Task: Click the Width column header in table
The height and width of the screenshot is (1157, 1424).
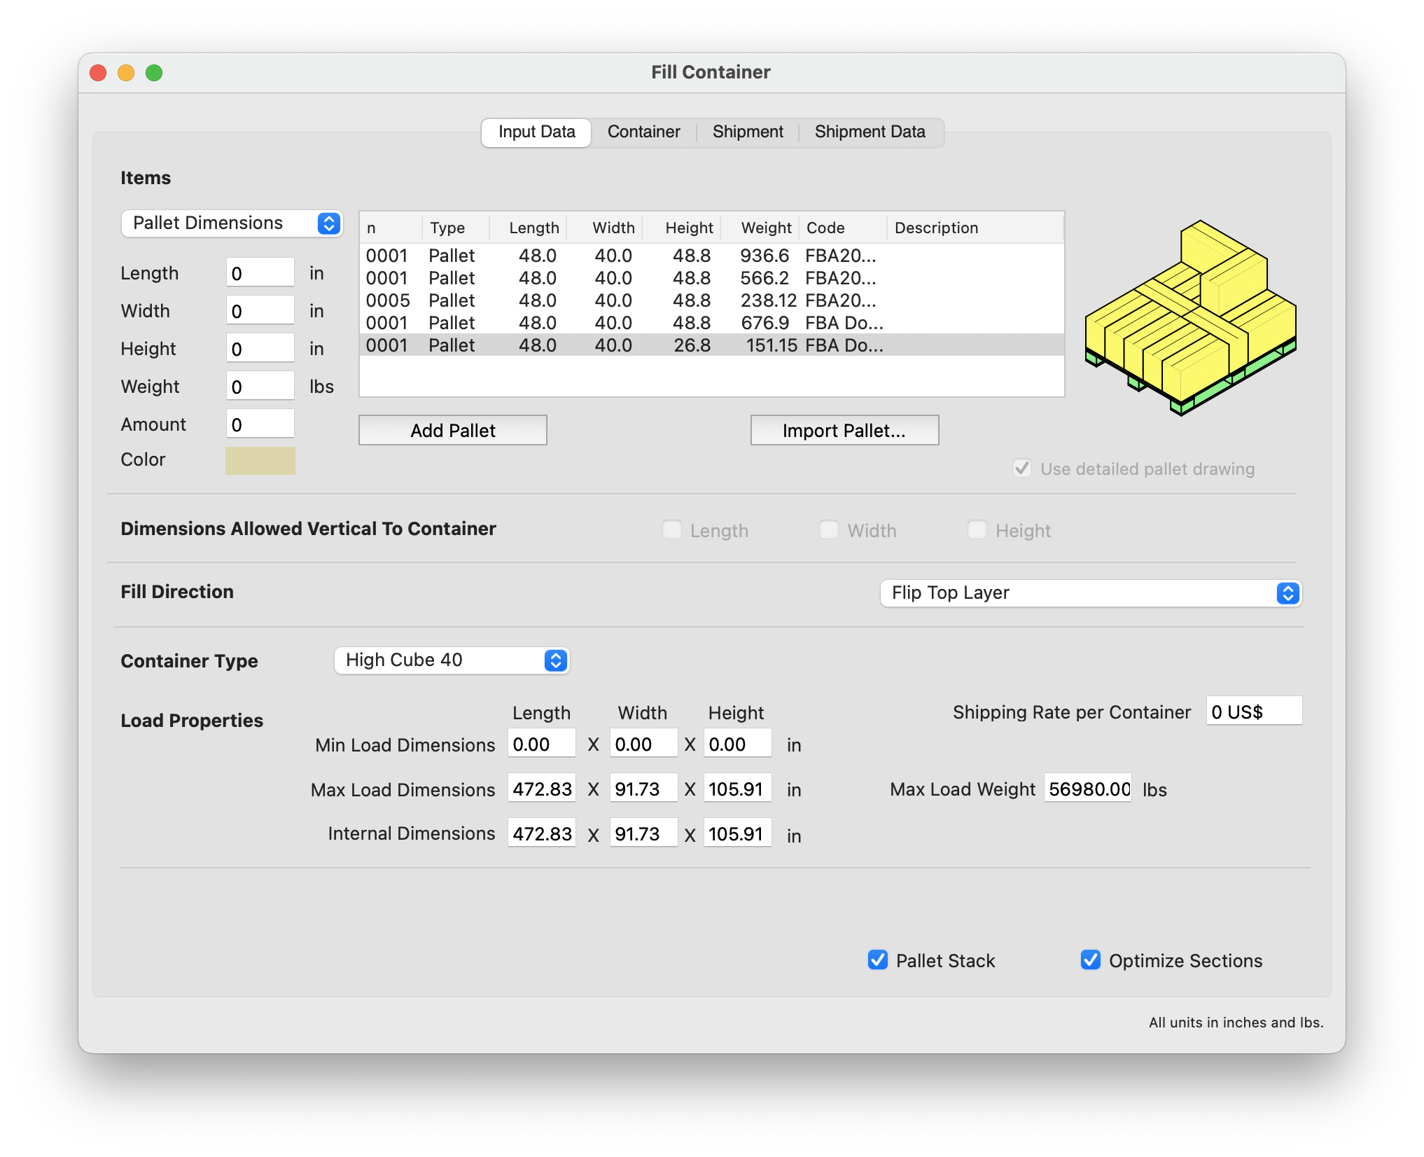Action: click(605, 228)
